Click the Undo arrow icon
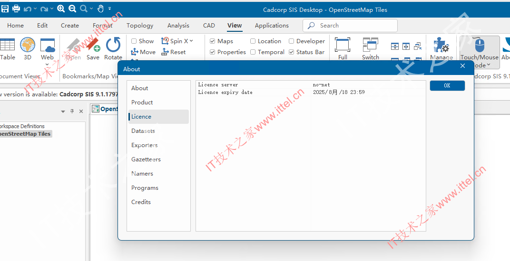The height and width of the screenshot is (261, 510). click(27, 9)
